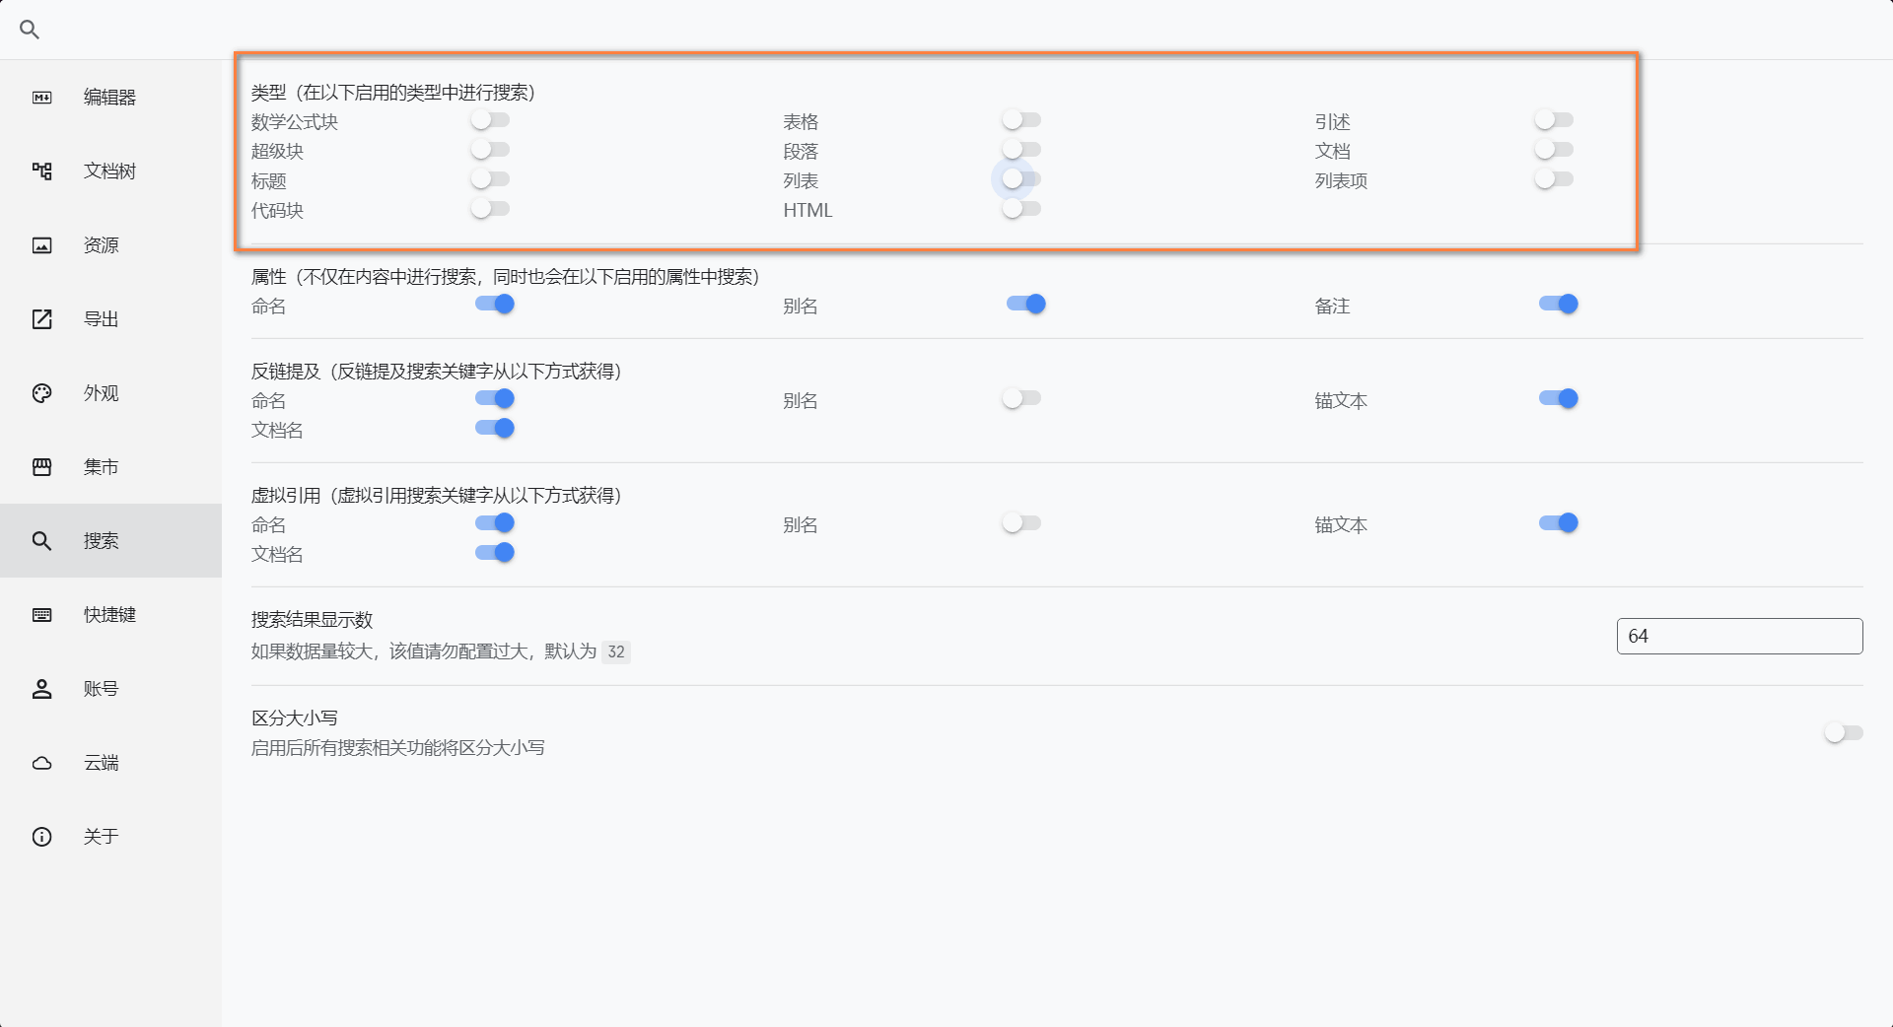
Task: Turn off 锚文本 under 虚拟引用
Action: pyautogui.click(x=1559, y=522)
